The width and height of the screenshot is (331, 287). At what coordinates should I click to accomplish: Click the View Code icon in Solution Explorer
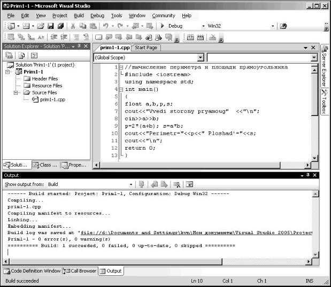pyautogui.click(x=34, y=56)
